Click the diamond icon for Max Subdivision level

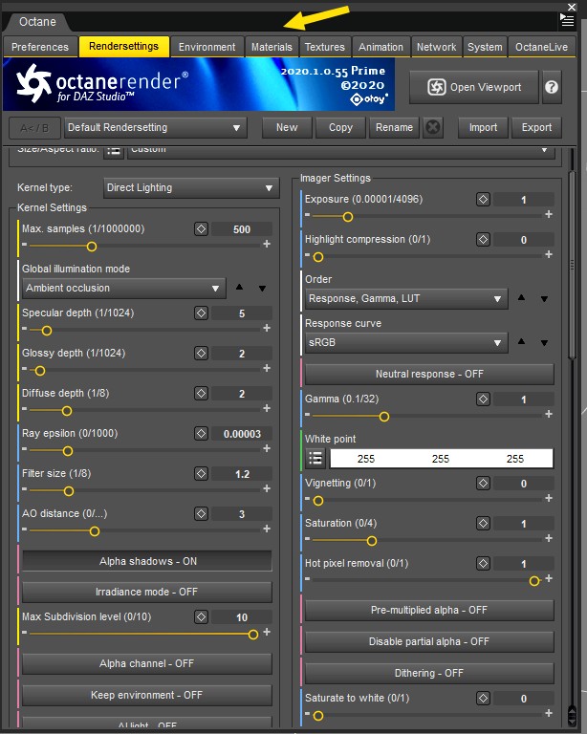tap(202, 617)
